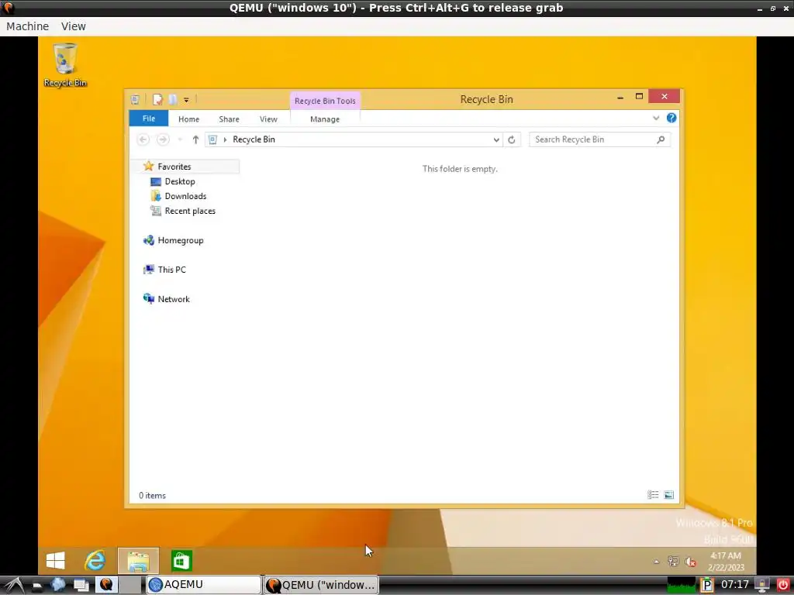Click the red power button icon
Image resolution: width=794 pixels, height=595 pixels.
click(x=782, y=585)
